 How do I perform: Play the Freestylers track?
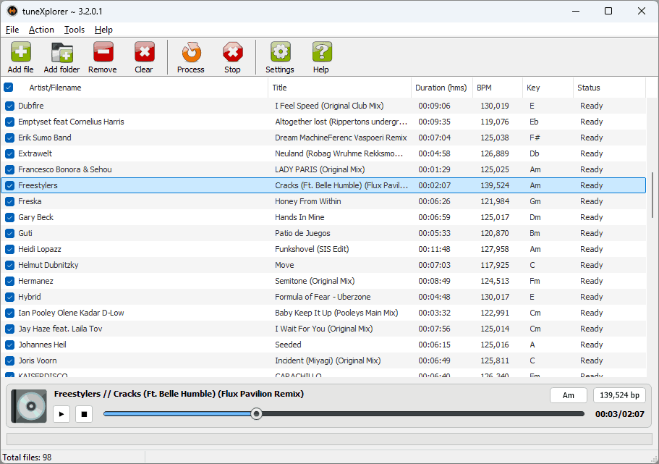click(61, 414)
